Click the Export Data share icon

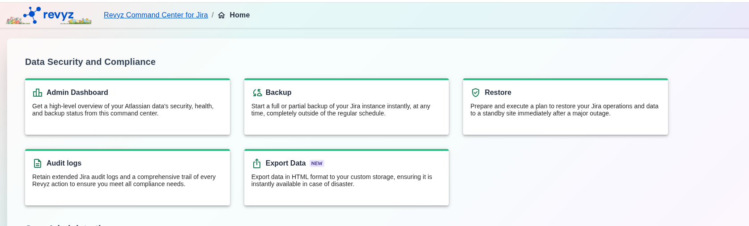pyautogui.click(x=257, y=163)
